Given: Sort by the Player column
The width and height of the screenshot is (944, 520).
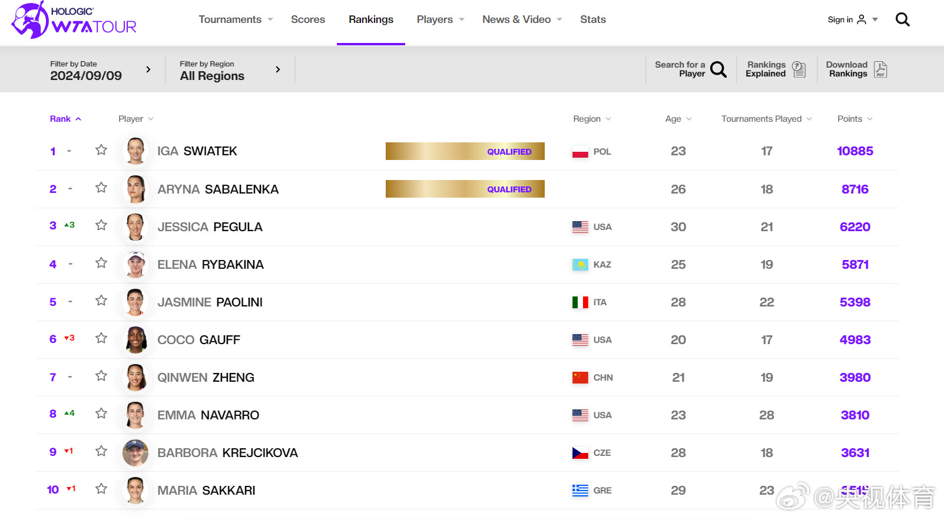Looking at the screenshot, I should pos(136,119).
